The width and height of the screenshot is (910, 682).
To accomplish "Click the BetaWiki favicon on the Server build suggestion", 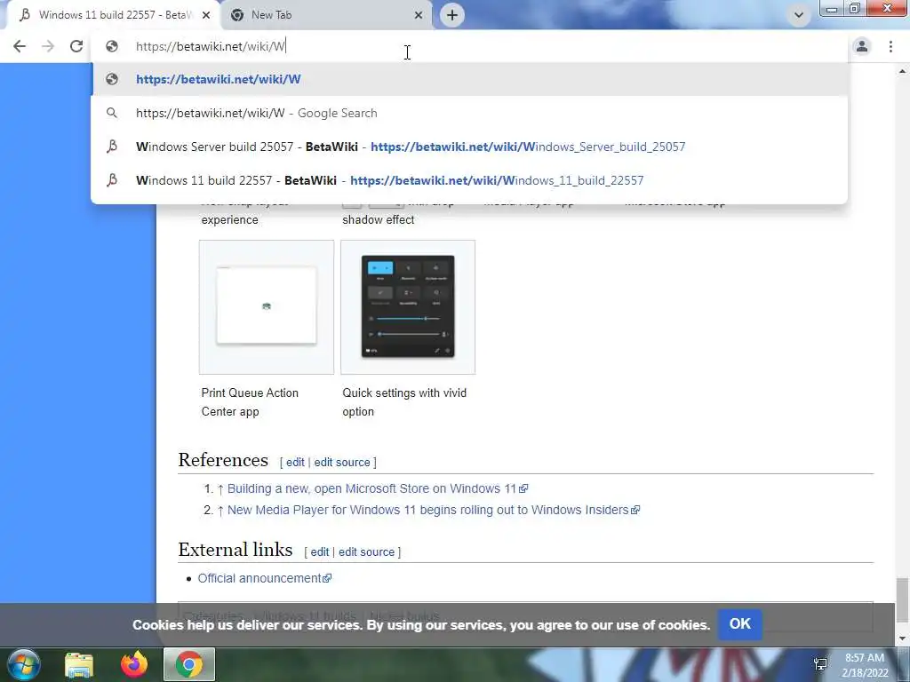I will pyautogui.click(x=112, y=147).
